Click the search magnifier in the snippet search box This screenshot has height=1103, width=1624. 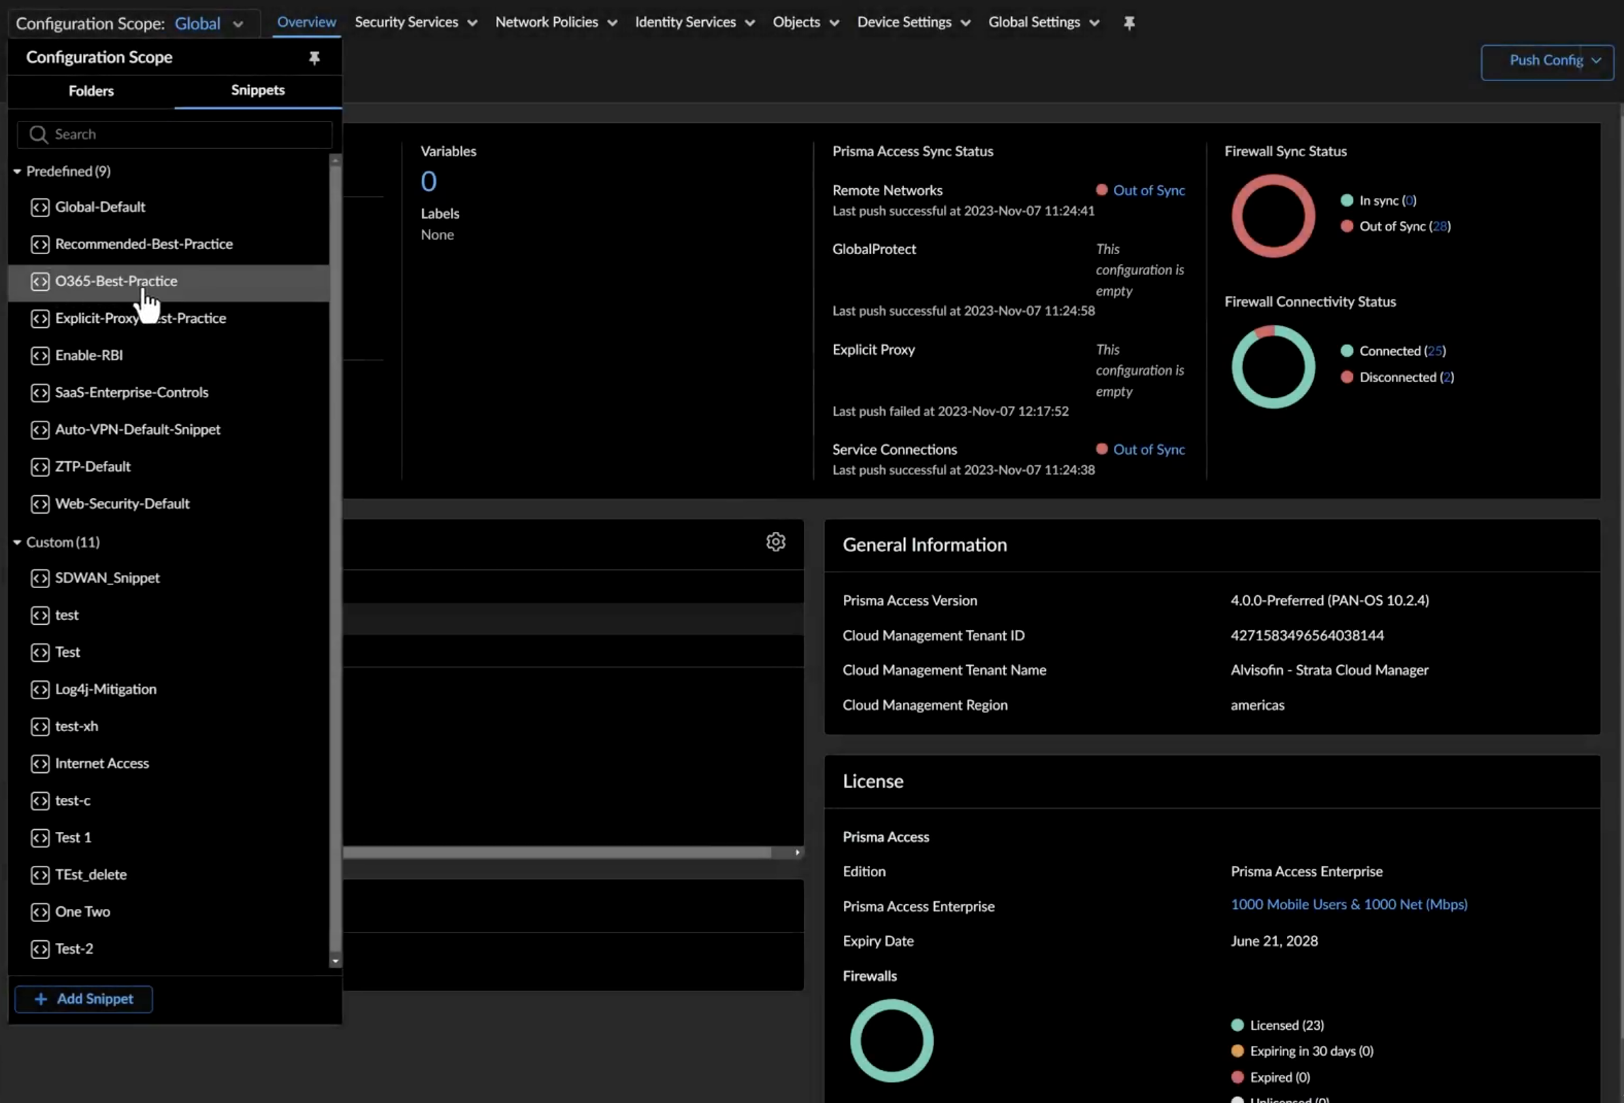tap(39, 134)
